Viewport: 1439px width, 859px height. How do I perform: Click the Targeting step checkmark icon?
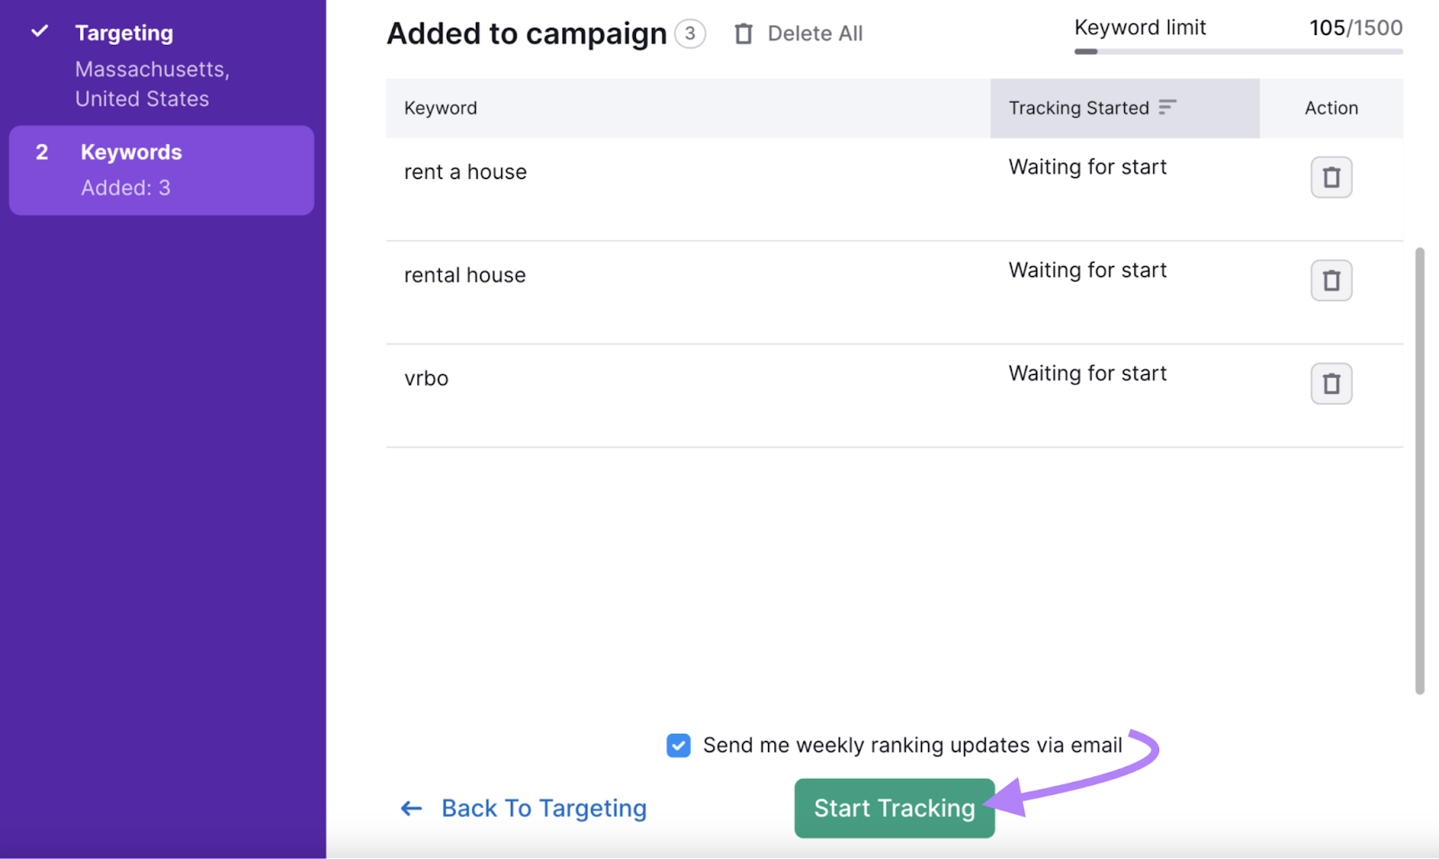click(40, 31)
